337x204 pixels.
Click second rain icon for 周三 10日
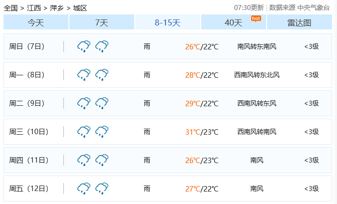click(x=102, y=132)
